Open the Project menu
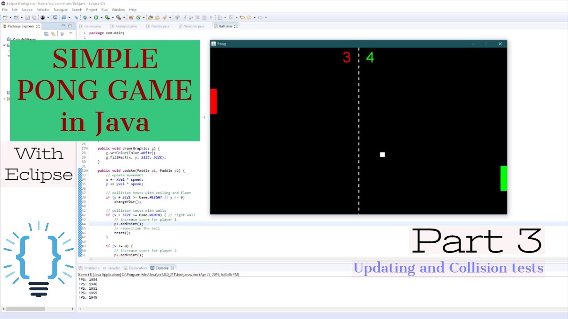This screenshot has width=568, height=319. [x=92, y=10]
